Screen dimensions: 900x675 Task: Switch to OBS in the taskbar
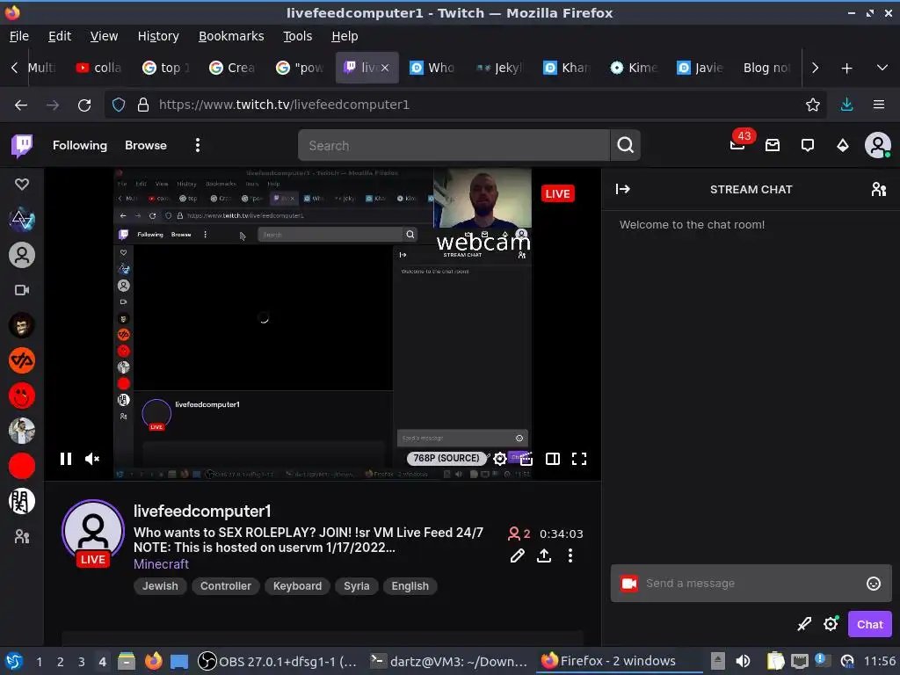(278, 661)
